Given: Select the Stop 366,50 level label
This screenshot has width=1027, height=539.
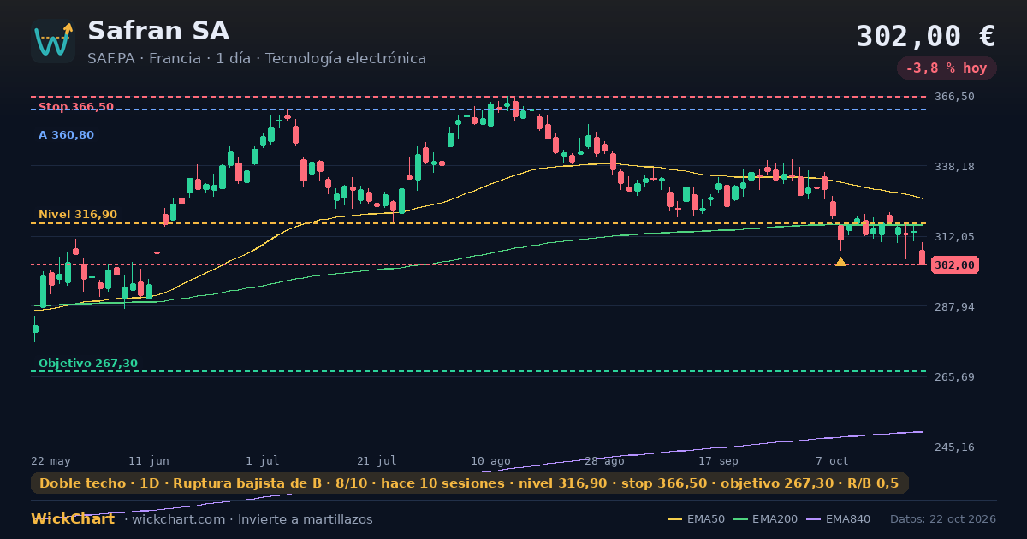Looking at the screenshot, I should (x=76, y=106).
